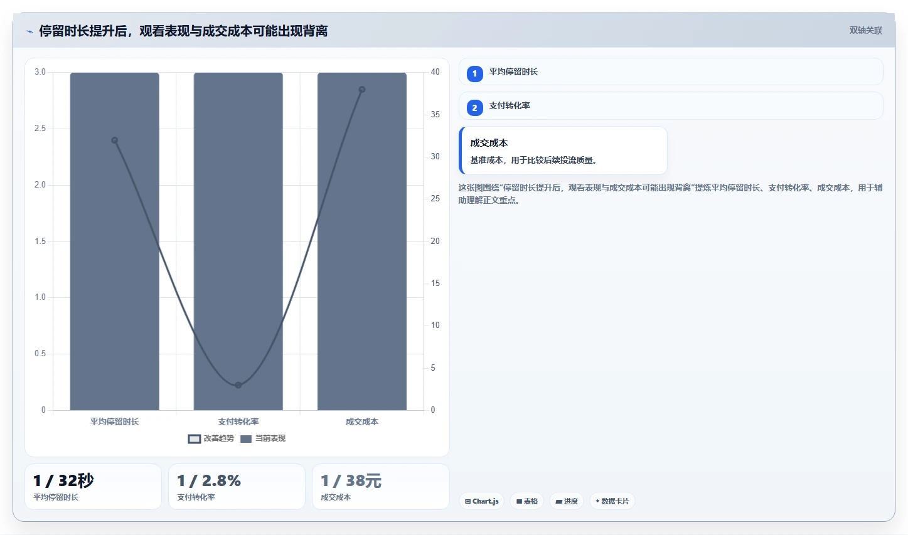Screen dimensions: 908x535
Task: Click the 成交成本 x-axis label
Action: pos(362,421)
